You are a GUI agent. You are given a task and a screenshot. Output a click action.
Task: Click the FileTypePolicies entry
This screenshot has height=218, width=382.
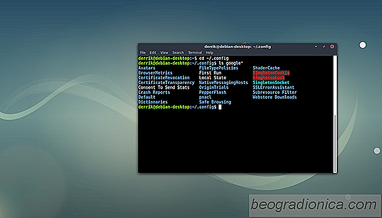(x=219, y=68)
